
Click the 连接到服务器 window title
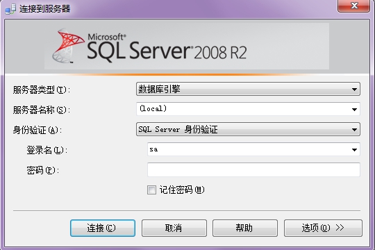pyautogui.click(x=45, y=9)
